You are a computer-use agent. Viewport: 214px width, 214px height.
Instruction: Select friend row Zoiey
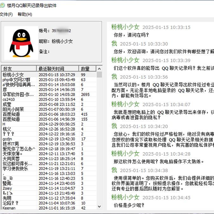49,188
